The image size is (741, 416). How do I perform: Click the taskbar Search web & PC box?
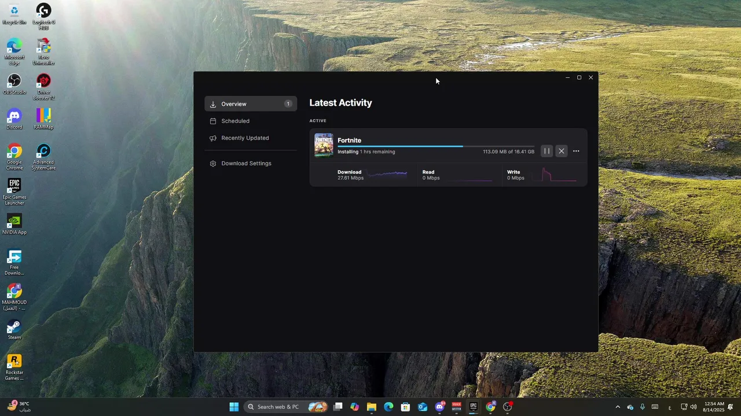tap(287, 407)
